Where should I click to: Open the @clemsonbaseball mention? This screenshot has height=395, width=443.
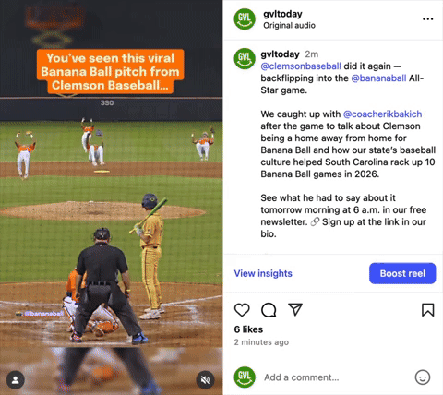click(x=301, y=66)
